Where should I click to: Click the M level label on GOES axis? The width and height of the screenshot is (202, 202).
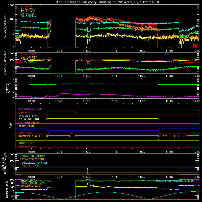pos(13,79)
